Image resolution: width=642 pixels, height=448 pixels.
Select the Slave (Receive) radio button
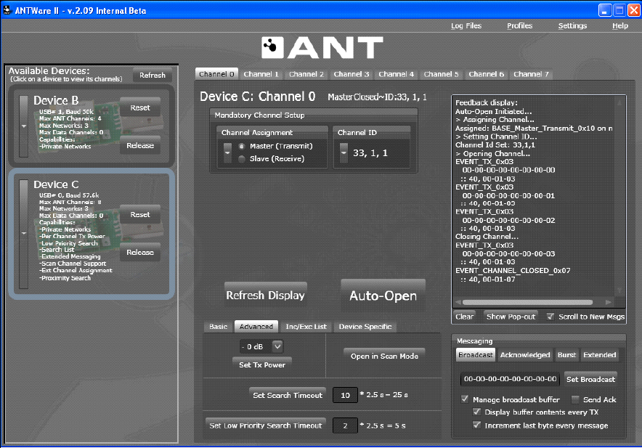click(x=242, y=159)
